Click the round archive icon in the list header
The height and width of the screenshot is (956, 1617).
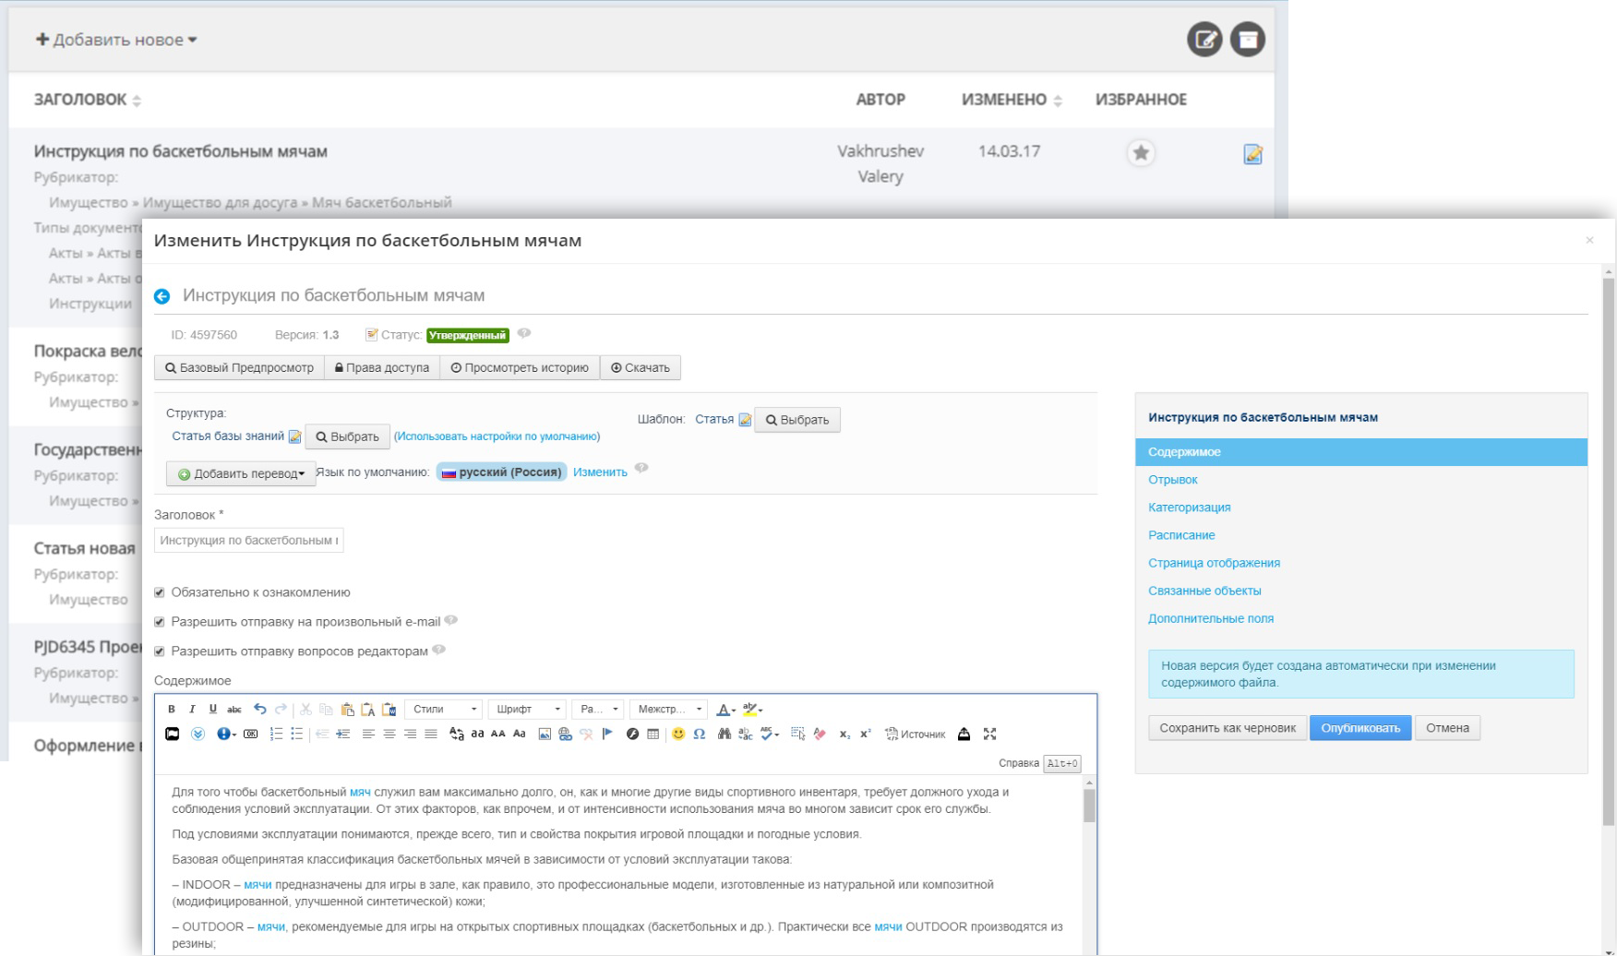pyautogui.click(x=1247, y=39)
